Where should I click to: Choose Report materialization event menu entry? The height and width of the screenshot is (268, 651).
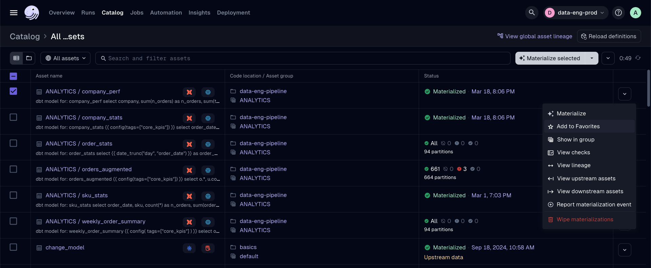tap(589, 204)
